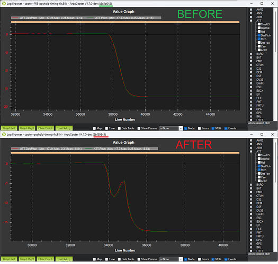278x264 pixels.
Task: Disable Events checkbox in top window
Action: coord(226,128)
